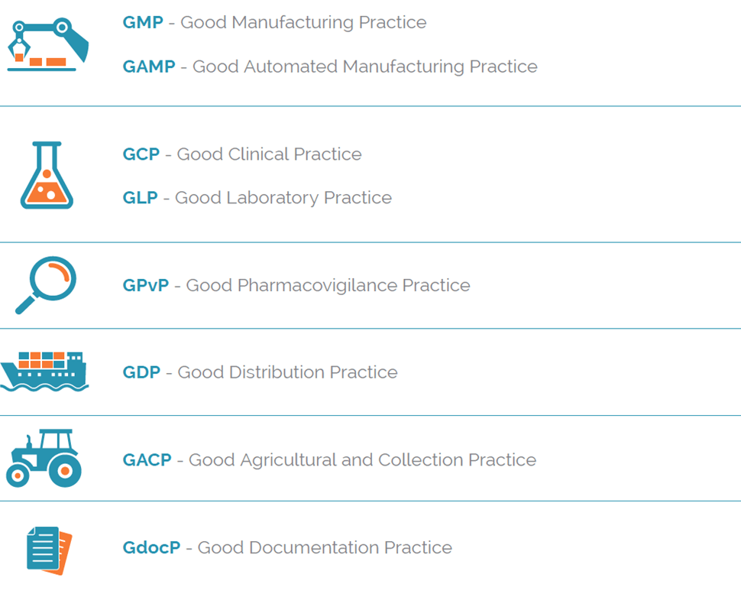Click "Good Documentation Practice" text
Image resolution: width=741 pixels, height=597 pixels.
(x=325, y=548)
